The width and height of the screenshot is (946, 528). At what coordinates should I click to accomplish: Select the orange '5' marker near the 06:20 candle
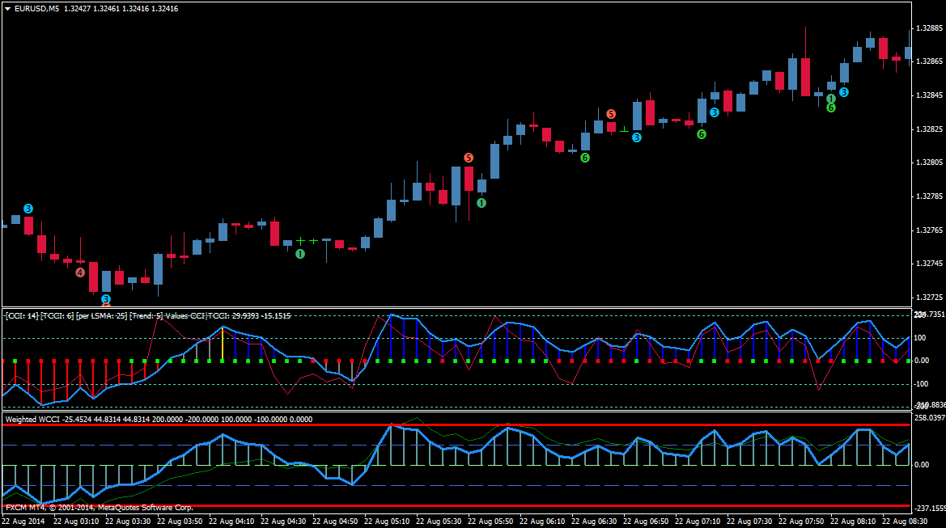pyautogui.click(x=611, y=114)
